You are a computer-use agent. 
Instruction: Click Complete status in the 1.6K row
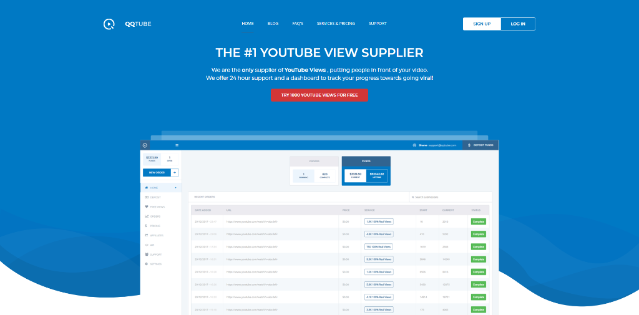click(x=479, y=272)
